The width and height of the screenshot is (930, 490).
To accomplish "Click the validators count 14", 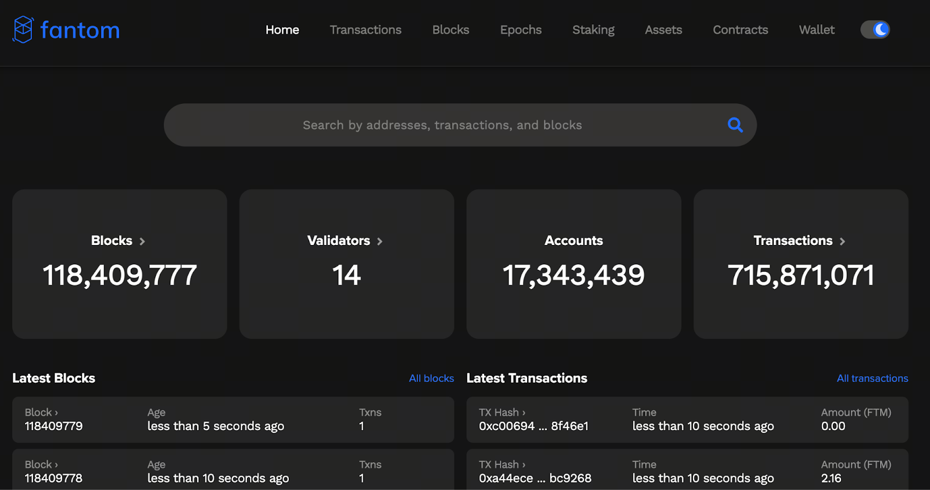I will [346, 275].
